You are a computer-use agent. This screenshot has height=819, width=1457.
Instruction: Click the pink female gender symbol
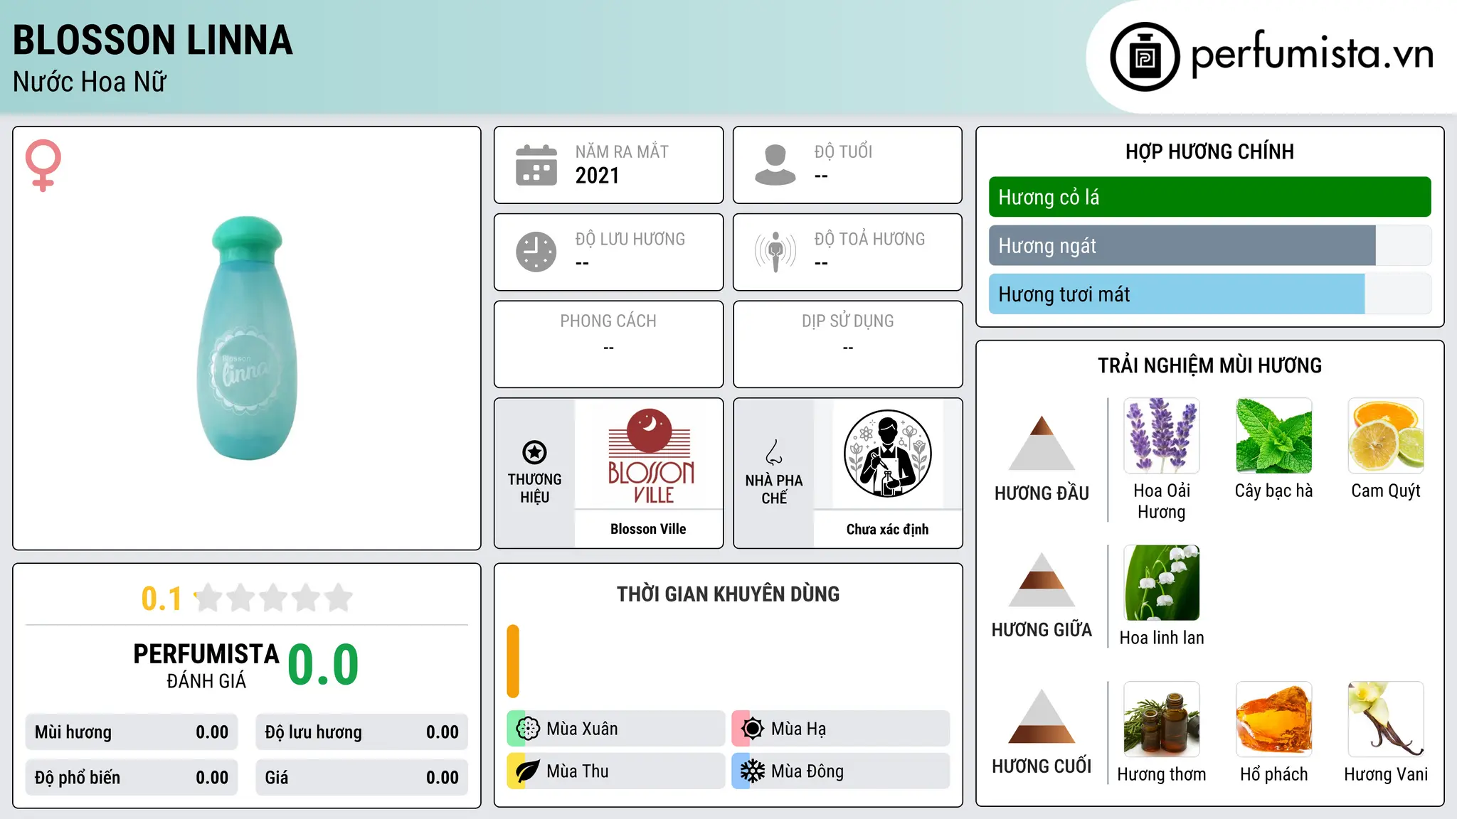click(43, 165)
